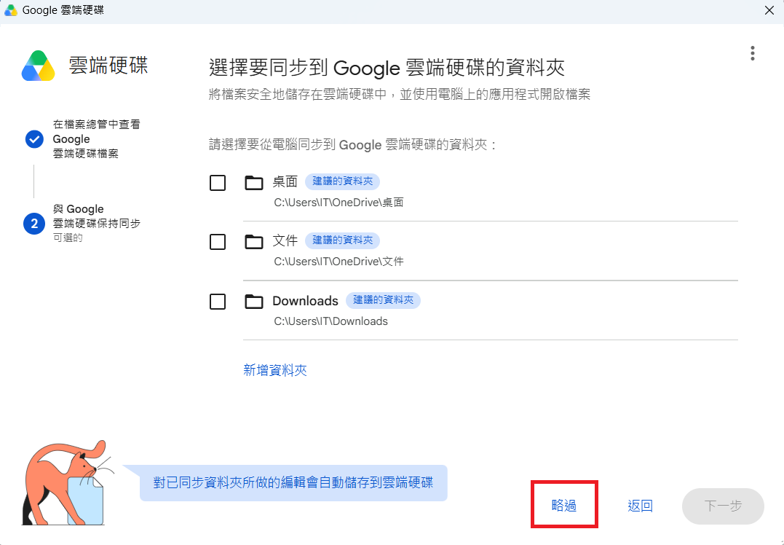Click the Downloads folder name
The height and width of the screenshot is (545, 784).
[305, 301]
